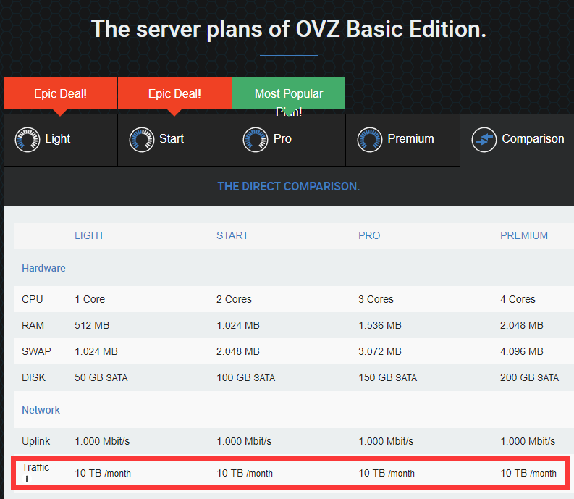
Task: Click the DISK row label
Action: click(33, 377)
